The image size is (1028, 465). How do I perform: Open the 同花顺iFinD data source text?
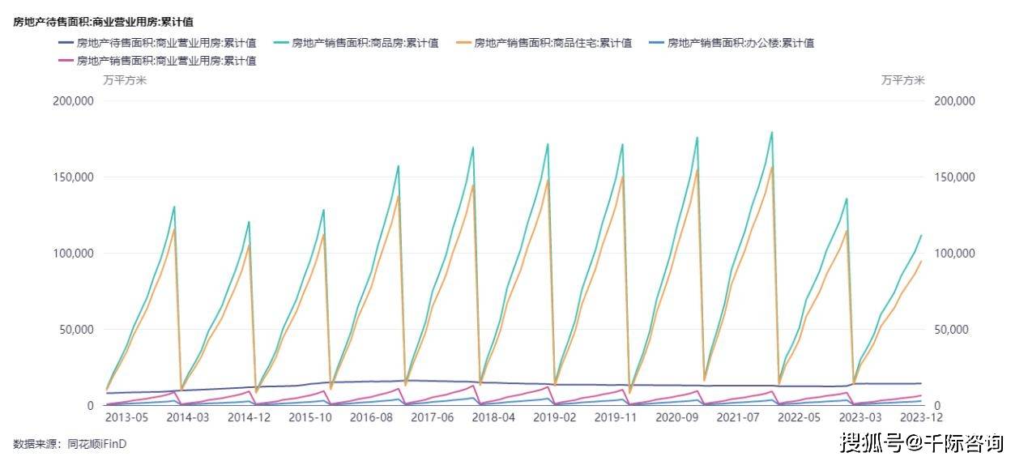[x=97, y=444]
